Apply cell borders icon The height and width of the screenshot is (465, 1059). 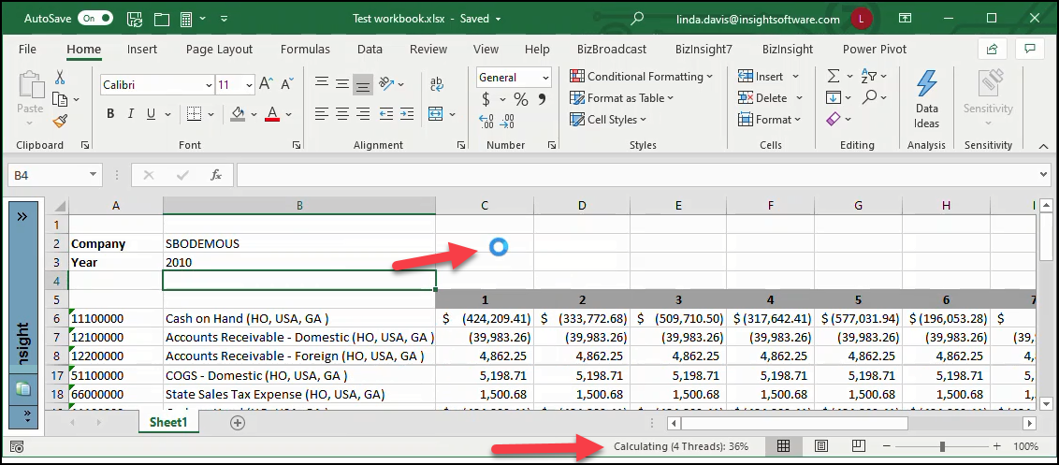[194, 113]
